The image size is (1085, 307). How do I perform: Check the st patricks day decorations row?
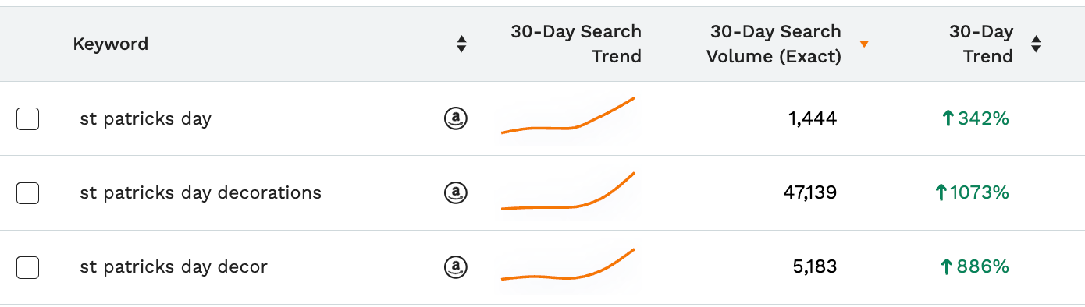pos(27,192)
